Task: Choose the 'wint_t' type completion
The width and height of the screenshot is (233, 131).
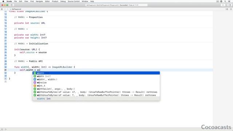Action: pos(96,86)
